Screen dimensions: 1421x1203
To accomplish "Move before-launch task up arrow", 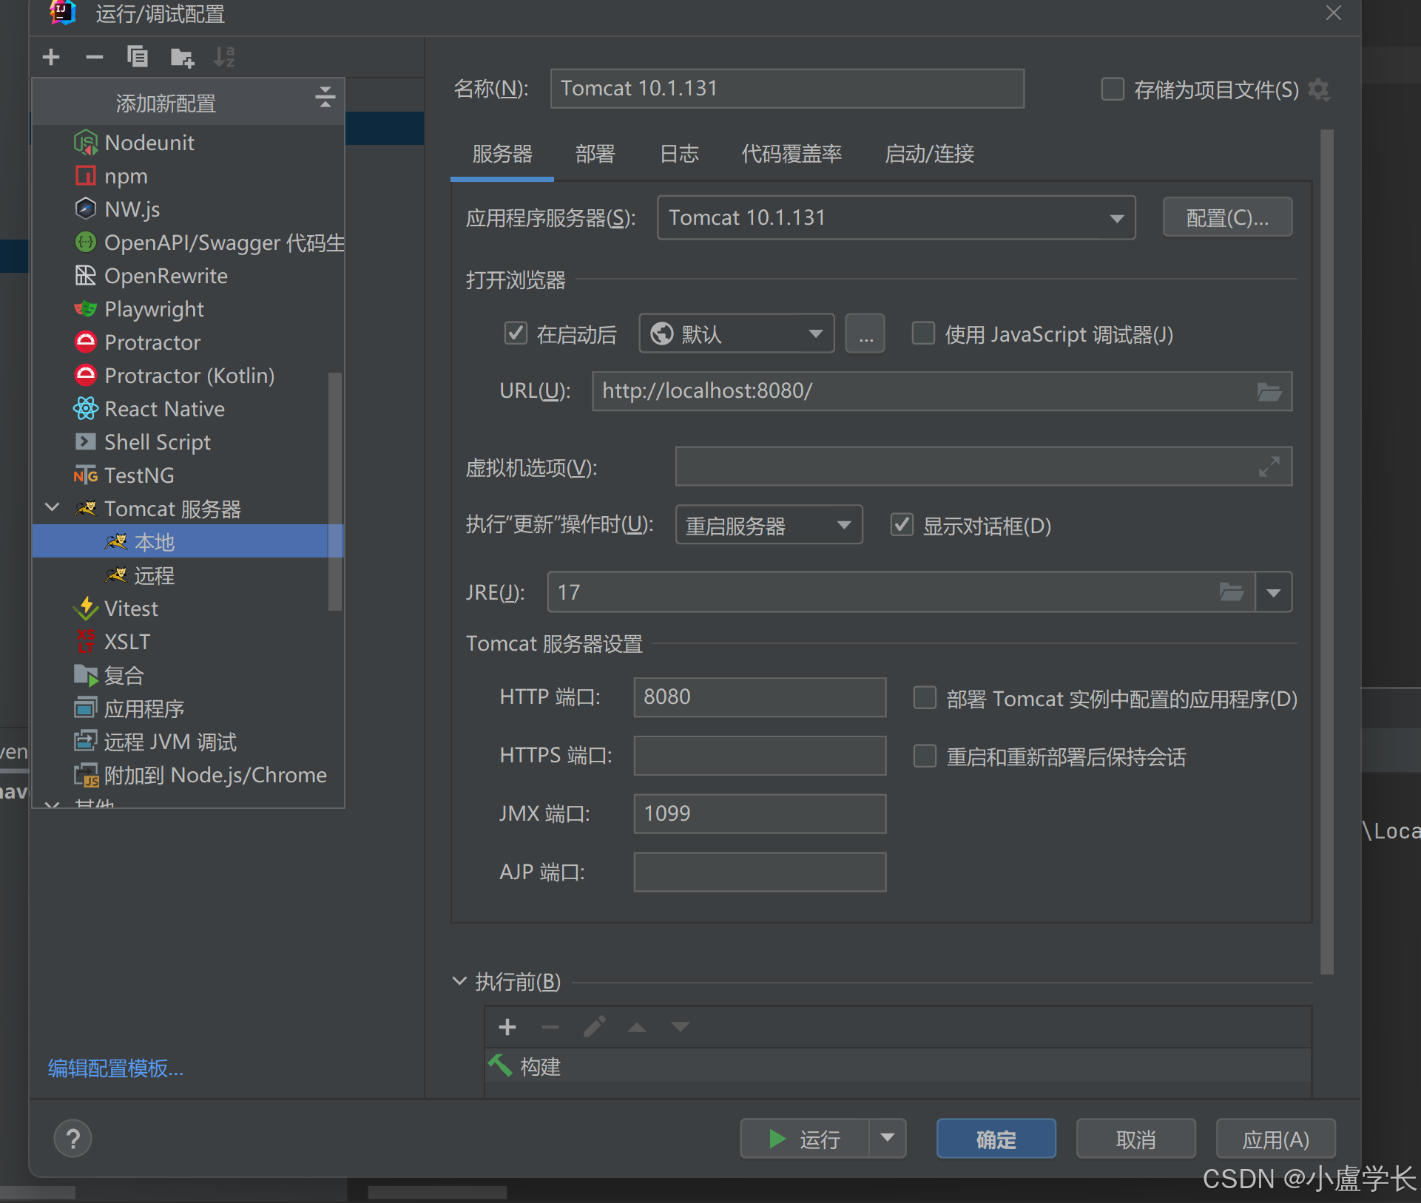I will [637, 1027].
